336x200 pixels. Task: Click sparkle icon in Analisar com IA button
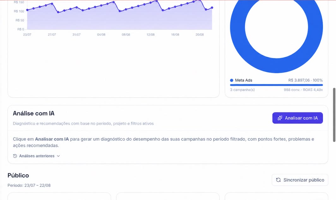coord(280,118)
